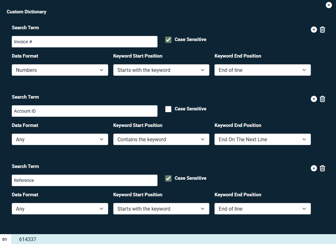
Task: Disable Case Sensitive for Reference term
Action: tap(168, 178)
